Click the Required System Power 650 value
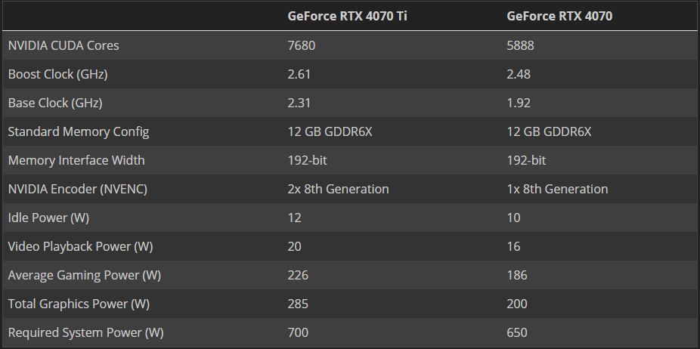This screenshot has width=700, height=349. pyautogui.click(x=517, y=332)
